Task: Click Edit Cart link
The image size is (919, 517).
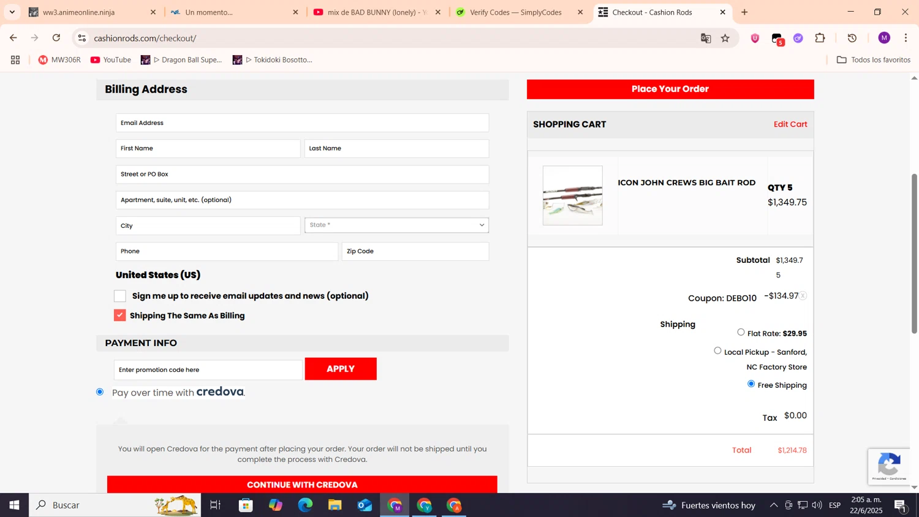Action: 790,124
